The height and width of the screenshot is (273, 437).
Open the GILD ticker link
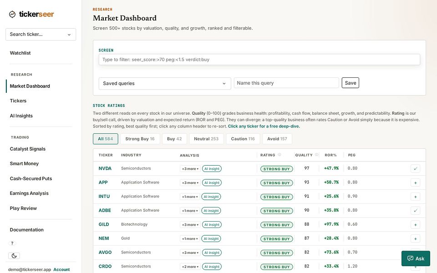[104, 224]
